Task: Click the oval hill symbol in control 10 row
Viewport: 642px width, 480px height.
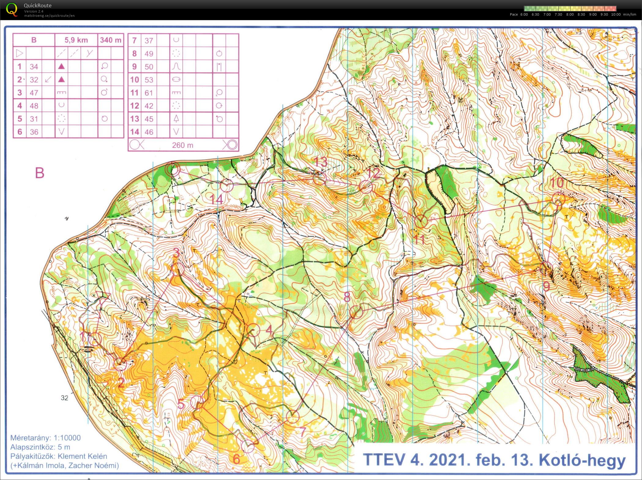Action: tap(176, 79)
